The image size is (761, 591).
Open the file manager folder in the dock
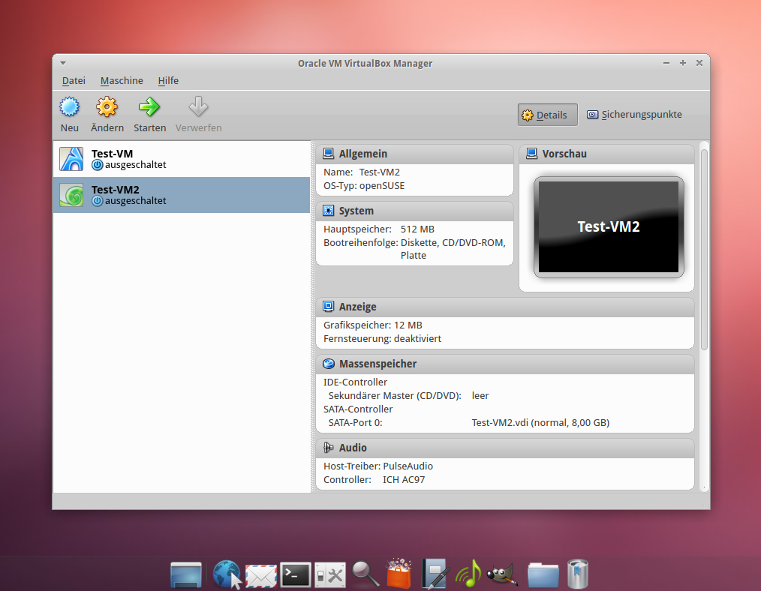pos(543,575)
